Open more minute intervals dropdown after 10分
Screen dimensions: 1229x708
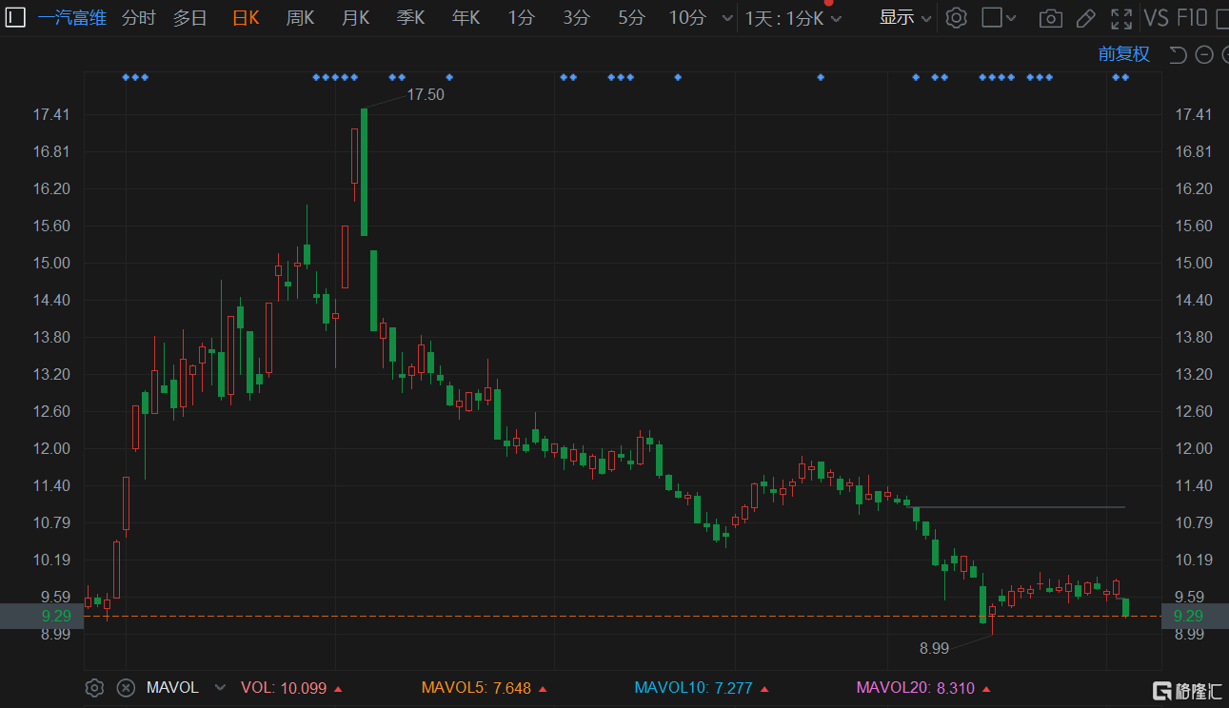pyautogui.click(x=728, y=18)
